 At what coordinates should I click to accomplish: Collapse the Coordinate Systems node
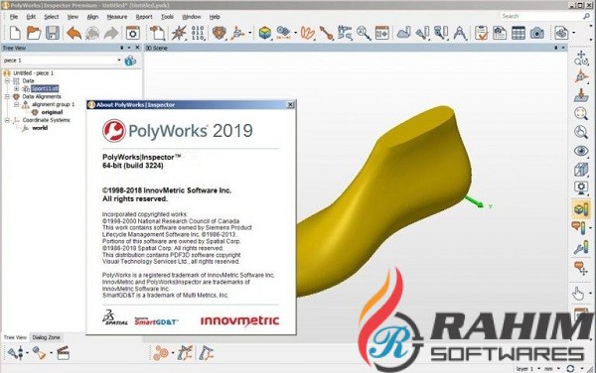[7, 120]
